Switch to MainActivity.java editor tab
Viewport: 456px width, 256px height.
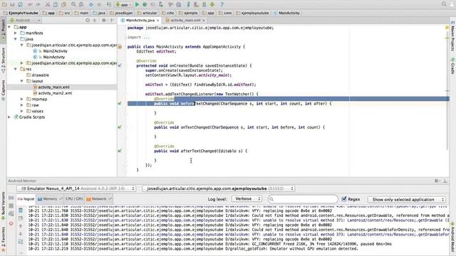pos(140,21)
